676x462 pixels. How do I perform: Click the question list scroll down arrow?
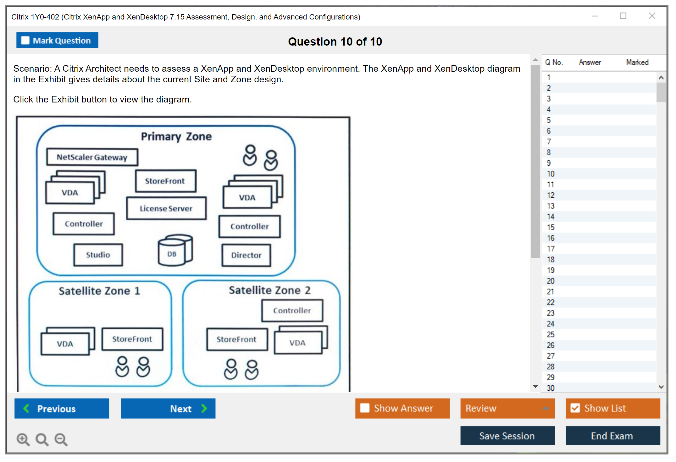[661, 387]
